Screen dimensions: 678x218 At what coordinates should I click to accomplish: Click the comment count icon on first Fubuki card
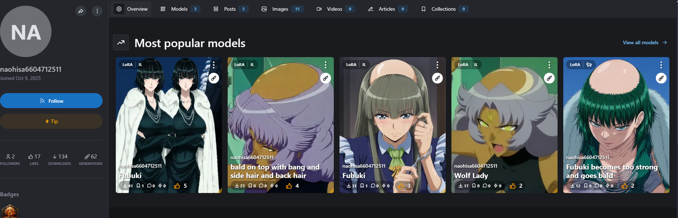(x=149, y=186)
